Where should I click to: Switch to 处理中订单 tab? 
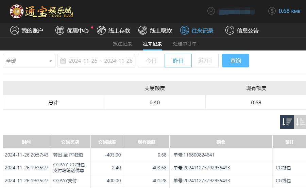185,44
